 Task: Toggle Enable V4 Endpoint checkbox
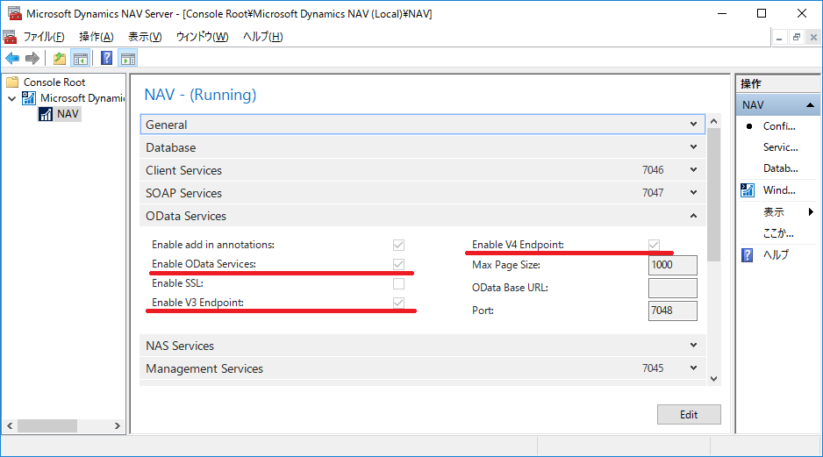pyautogui.click(x=654, y=245)
